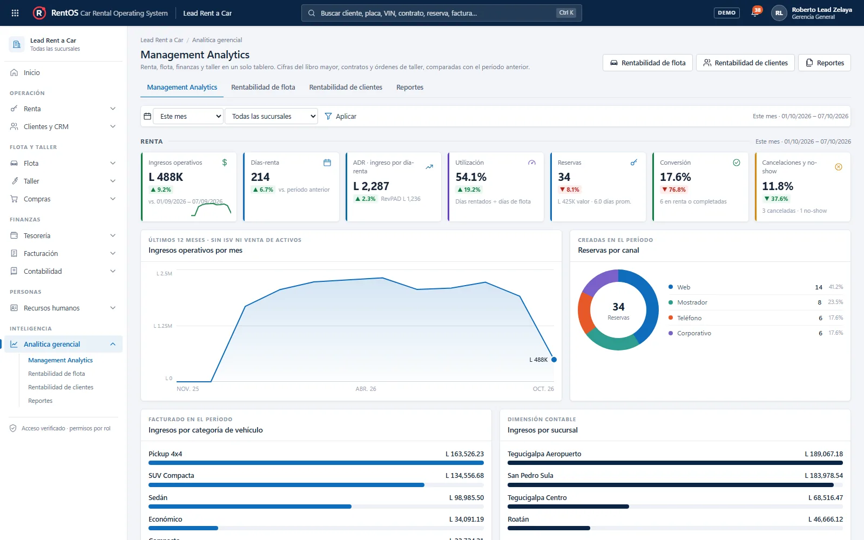Expand the Recursos humanos sidebar menu

[x=63, y=308]
